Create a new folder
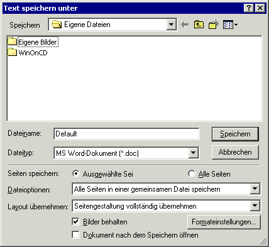This screenshot has height=247, width=269. pyautogui.click(x=214, y=25)
